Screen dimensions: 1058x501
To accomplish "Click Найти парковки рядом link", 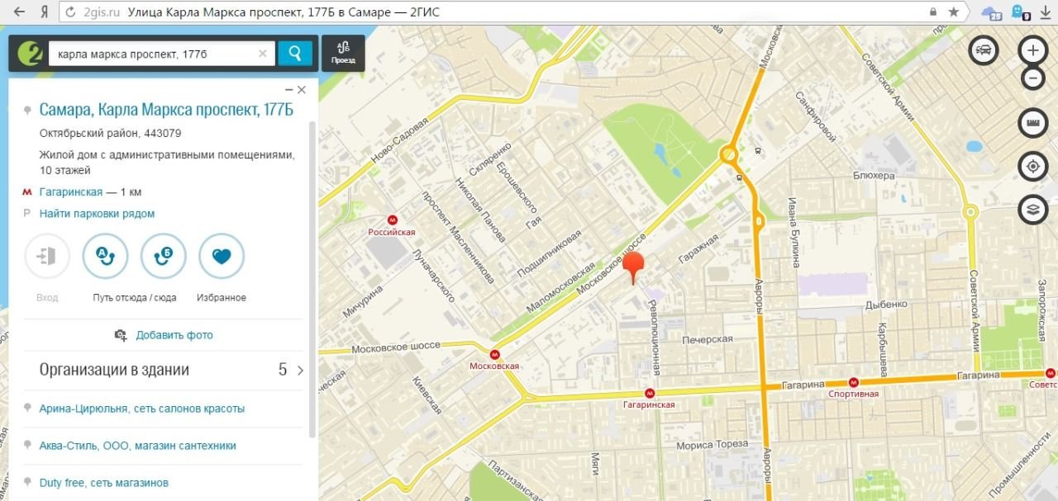I will [x=97, y=214].
